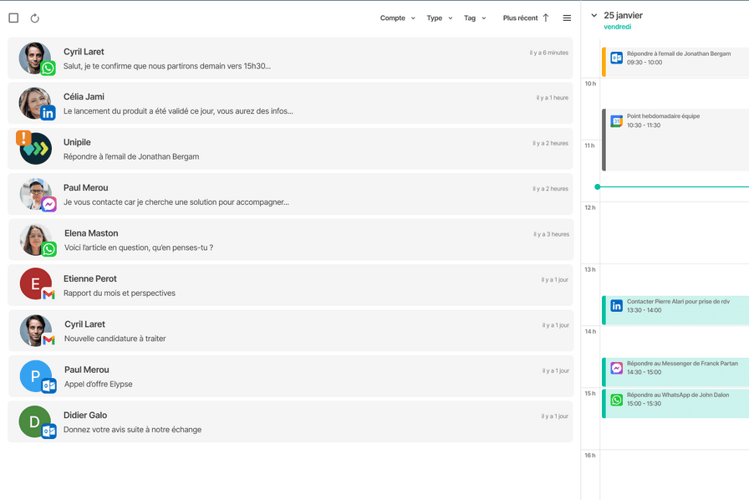This screenshot has height=500, width=749.
Task: Click the Unipile logo avatar
Action: pos(36,149)
